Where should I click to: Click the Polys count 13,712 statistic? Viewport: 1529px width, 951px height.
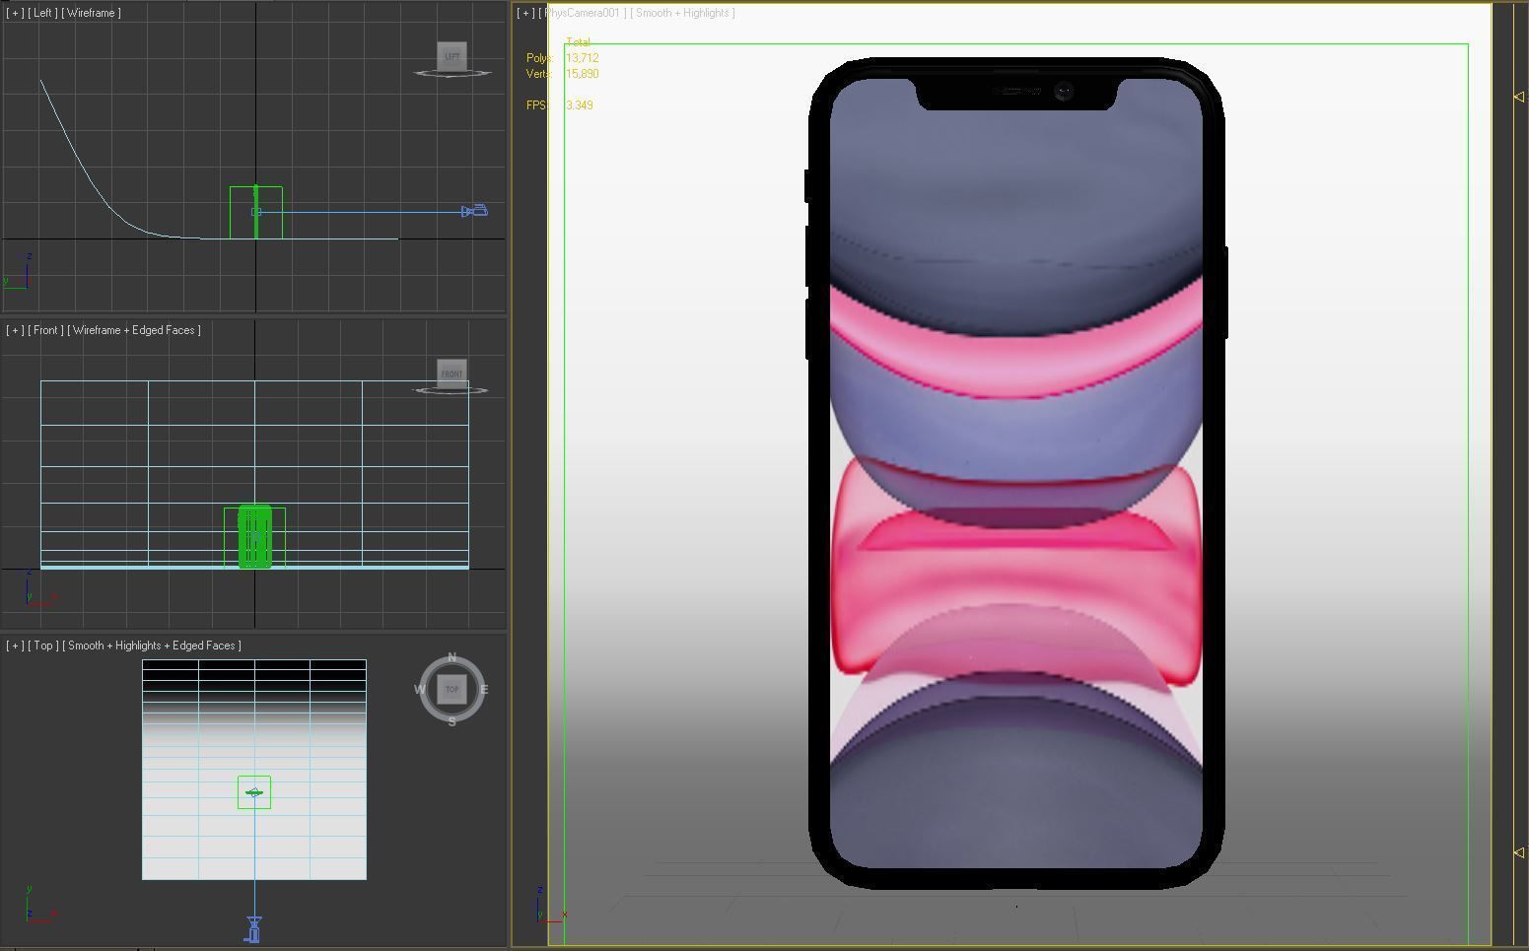(x=582, y=58)
